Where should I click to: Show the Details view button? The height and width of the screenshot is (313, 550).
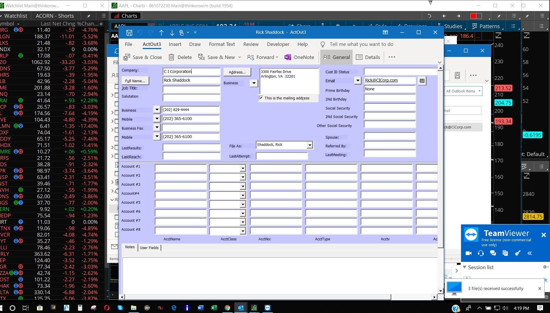tap(368, 57)
